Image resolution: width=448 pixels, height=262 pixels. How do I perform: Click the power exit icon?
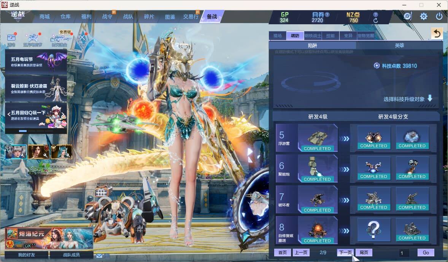click(x=439, y=16)
